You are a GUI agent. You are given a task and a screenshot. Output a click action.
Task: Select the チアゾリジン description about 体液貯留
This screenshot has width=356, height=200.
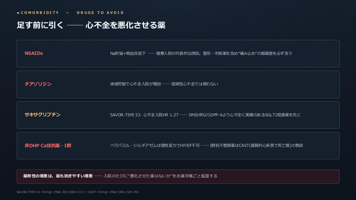click(164, 84)
